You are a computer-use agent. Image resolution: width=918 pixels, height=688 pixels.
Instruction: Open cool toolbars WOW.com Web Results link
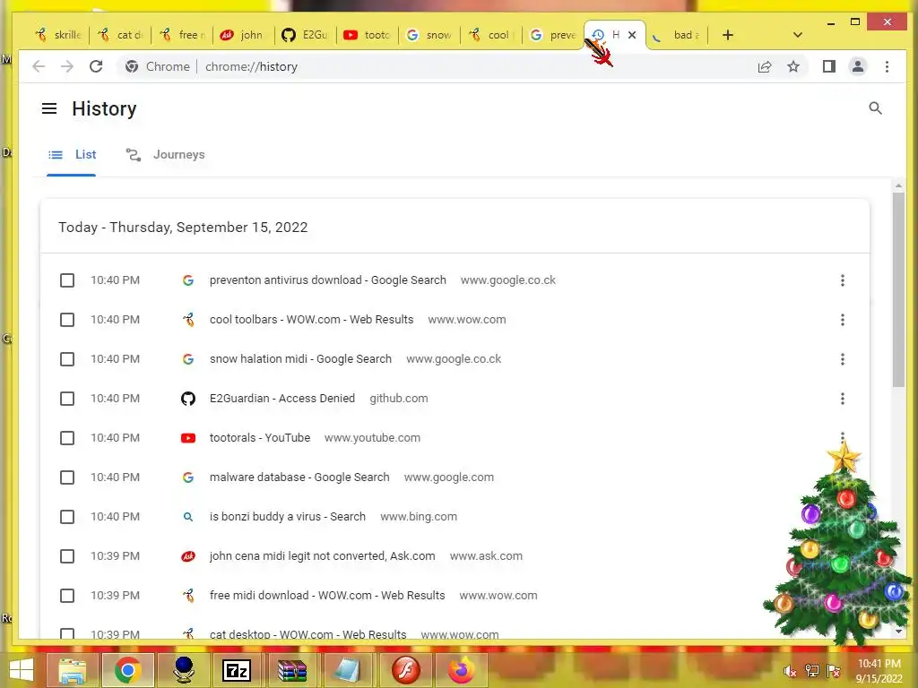pyautogui.click(x=311, y=320)
